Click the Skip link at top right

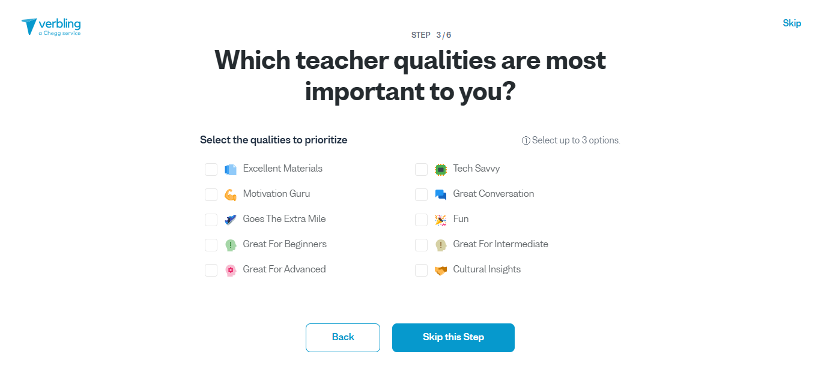(x=792, y=23)
